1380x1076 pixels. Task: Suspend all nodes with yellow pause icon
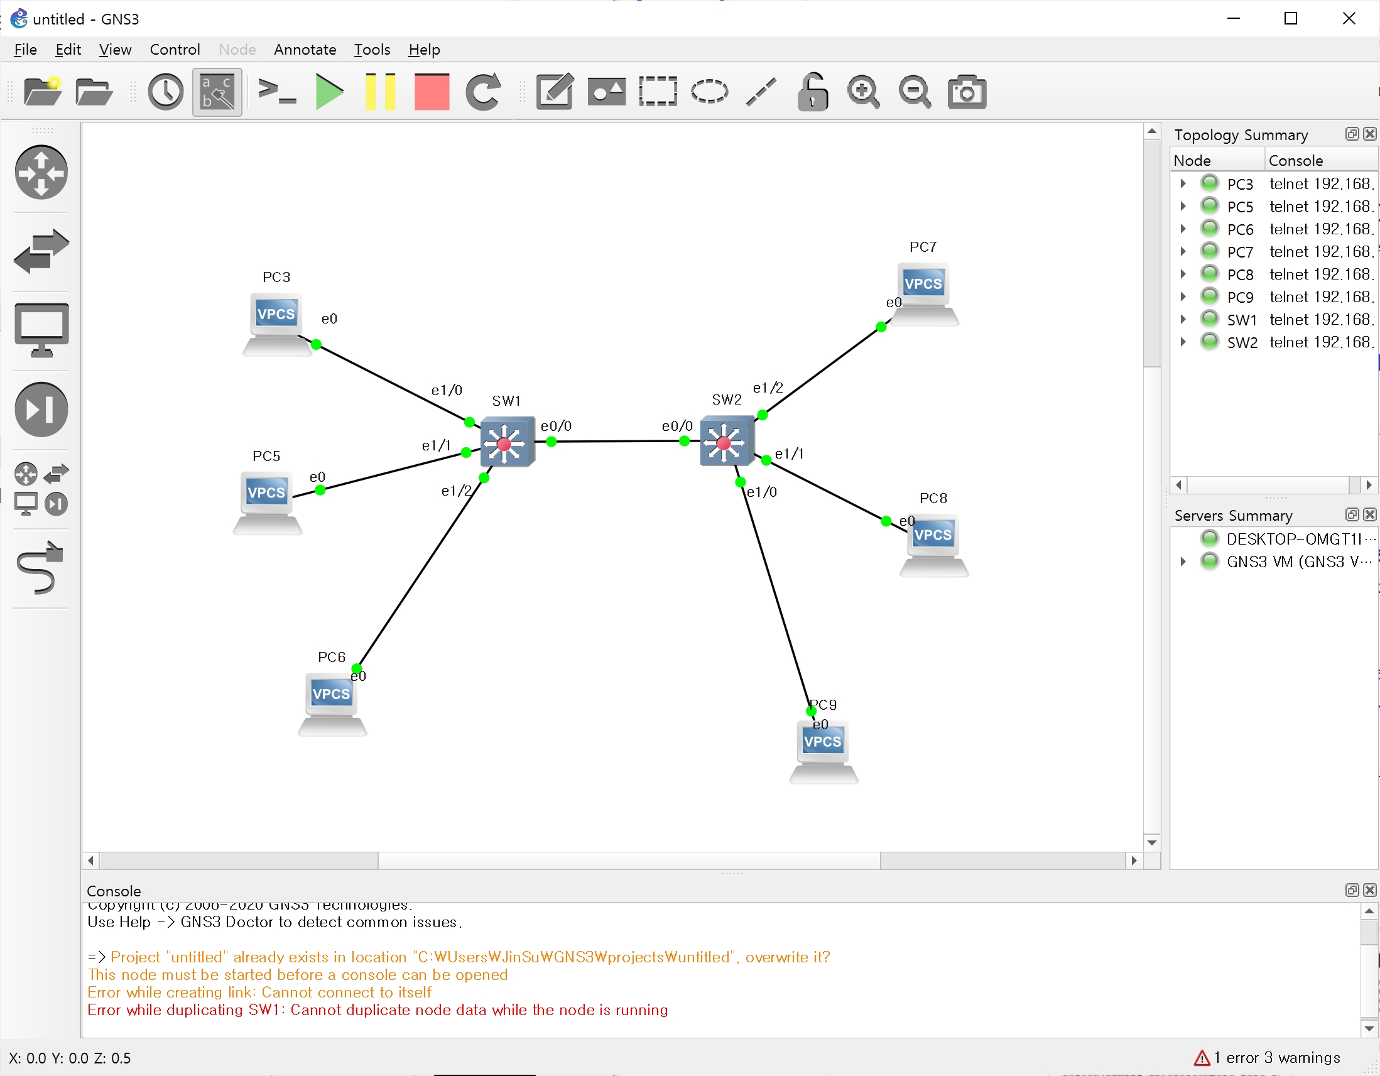[x=381, y=92]
